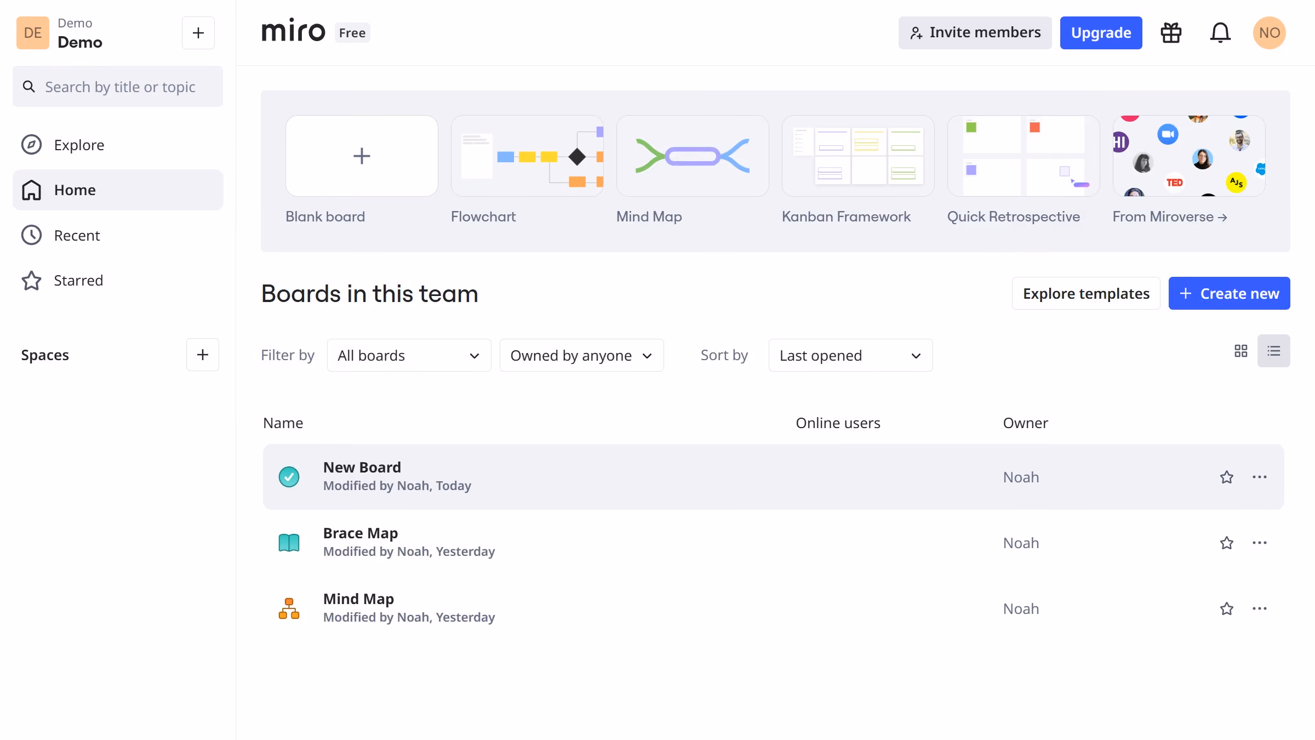Viewport: 1315px width, 740px height.
Task: Open the Brace Map title
Action: (x=361, y=533)
